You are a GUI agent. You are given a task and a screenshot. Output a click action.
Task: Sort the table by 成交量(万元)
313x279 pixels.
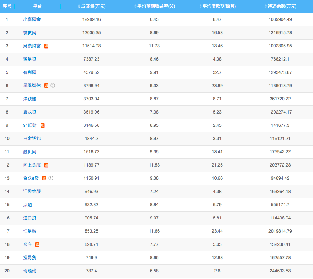[x=91, y=6]
